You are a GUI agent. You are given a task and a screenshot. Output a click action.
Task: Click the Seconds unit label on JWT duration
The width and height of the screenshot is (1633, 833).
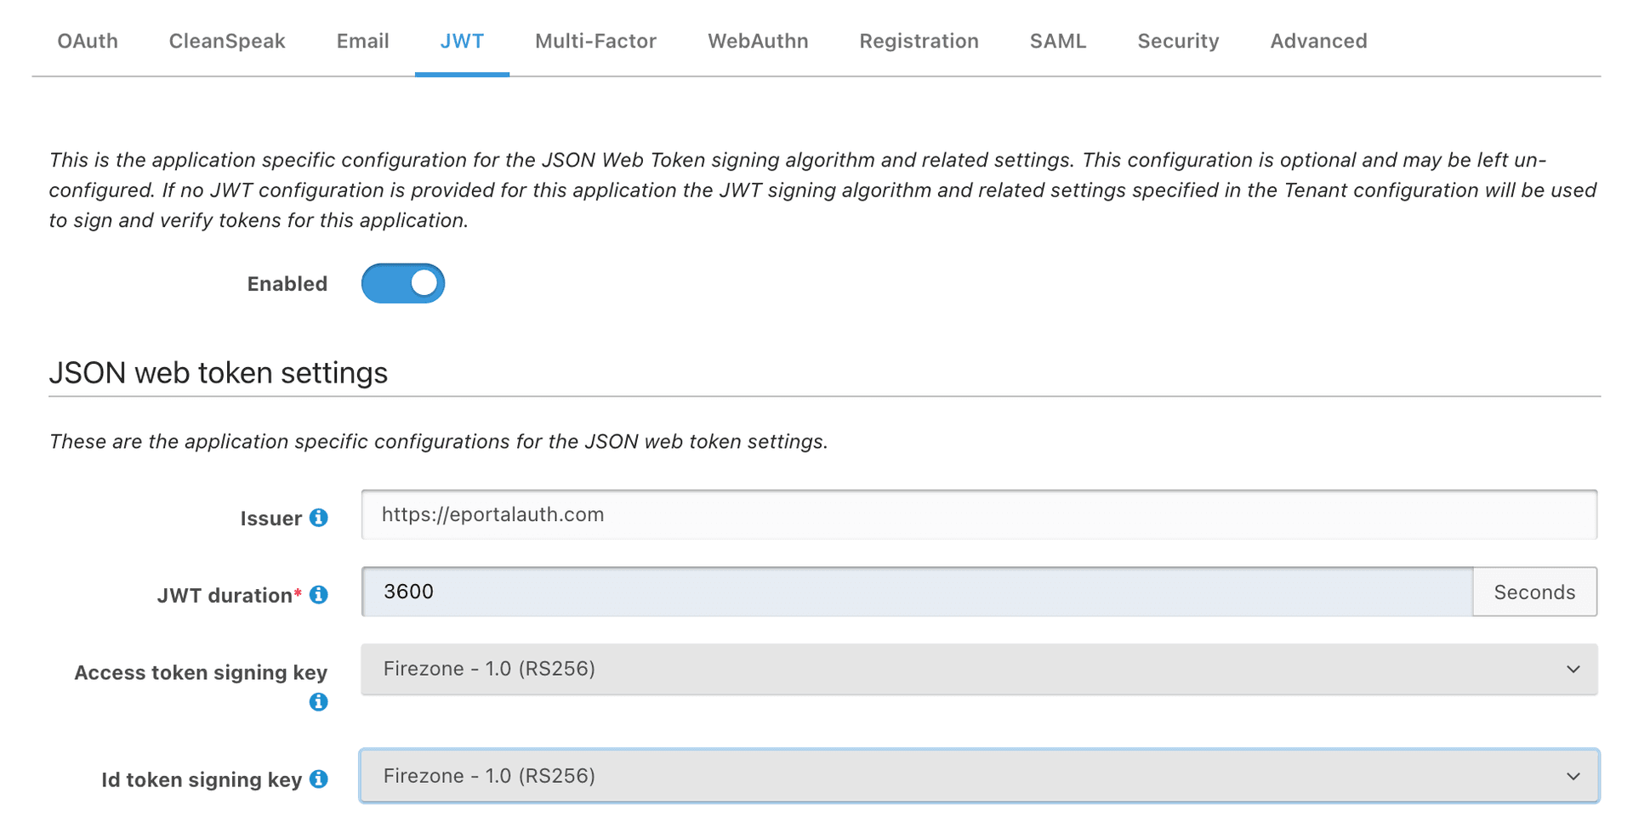click(1533, 592)
